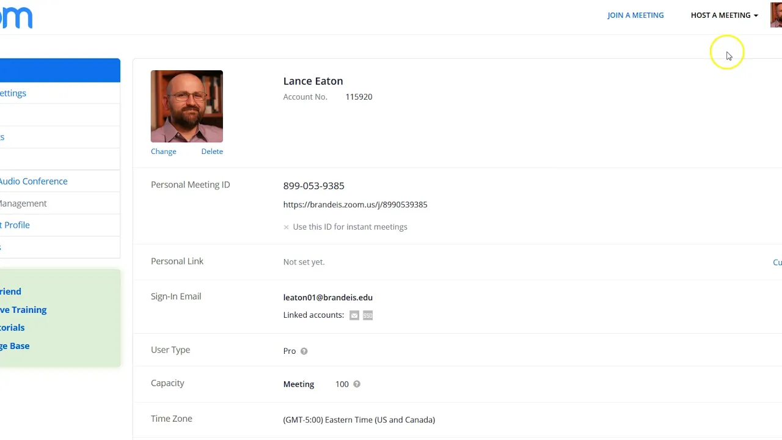Open the personal meeting URL link

(x=355, y=205)
